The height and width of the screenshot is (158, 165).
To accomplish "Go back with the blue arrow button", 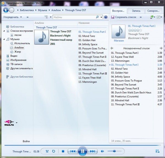I will coord(6,10).
